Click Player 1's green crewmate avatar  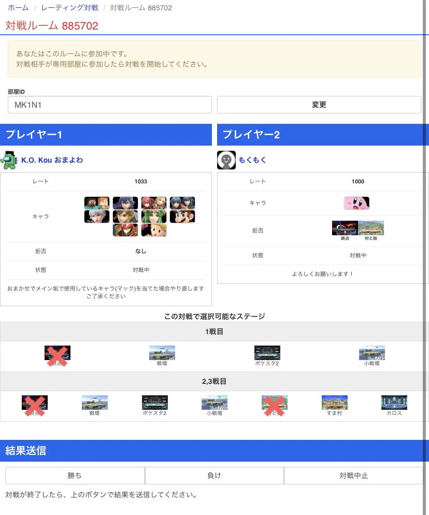point(9,160)
